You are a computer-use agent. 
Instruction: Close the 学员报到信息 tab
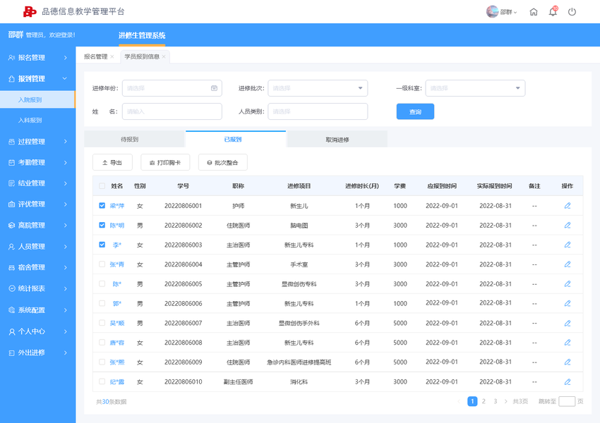point(164,56)
